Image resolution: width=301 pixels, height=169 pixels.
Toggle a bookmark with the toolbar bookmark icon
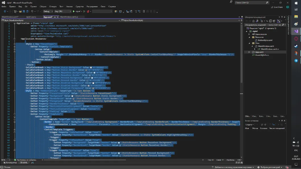click(x=144, y=12)
